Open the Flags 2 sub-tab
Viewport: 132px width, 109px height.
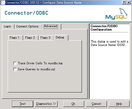coord(31,38)
